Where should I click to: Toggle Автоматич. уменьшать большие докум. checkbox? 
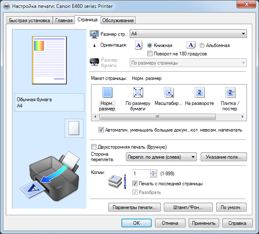[x=101, y=130]
